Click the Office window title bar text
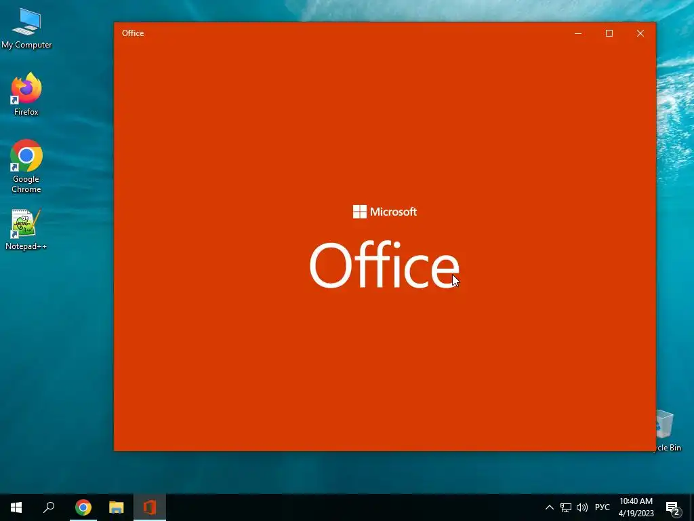694x521 pixels. pos(133,33)
